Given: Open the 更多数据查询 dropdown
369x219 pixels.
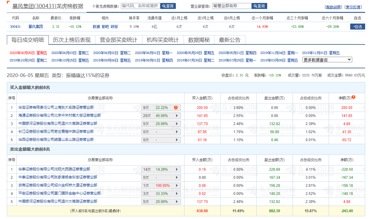Looking at the screenshot, I should pos(327,60).
